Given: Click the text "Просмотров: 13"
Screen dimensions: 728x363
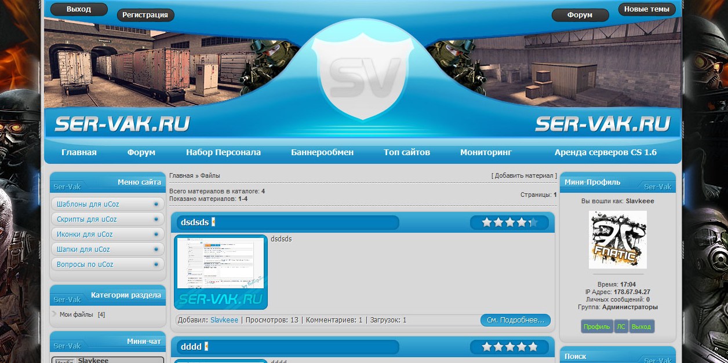Looking at the screenshot, I should [272, 320].
